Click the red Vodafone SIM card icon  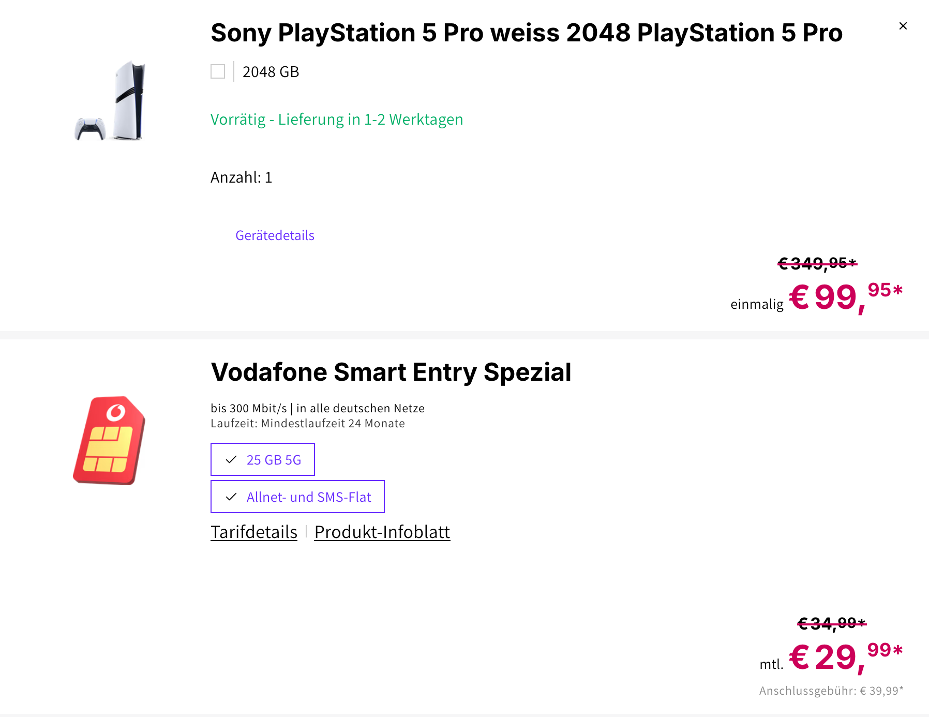tap(109, 440)
